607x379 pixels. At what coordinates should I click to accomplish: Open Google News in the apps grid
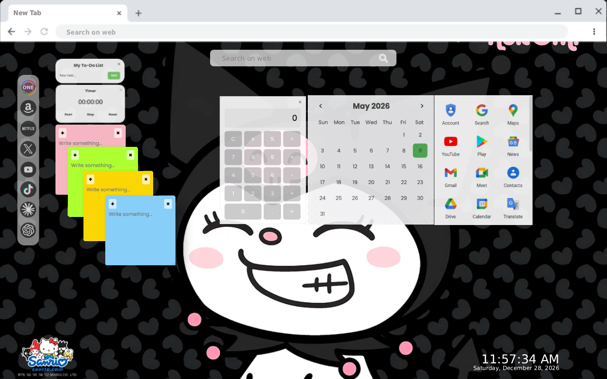coord(513,145)
